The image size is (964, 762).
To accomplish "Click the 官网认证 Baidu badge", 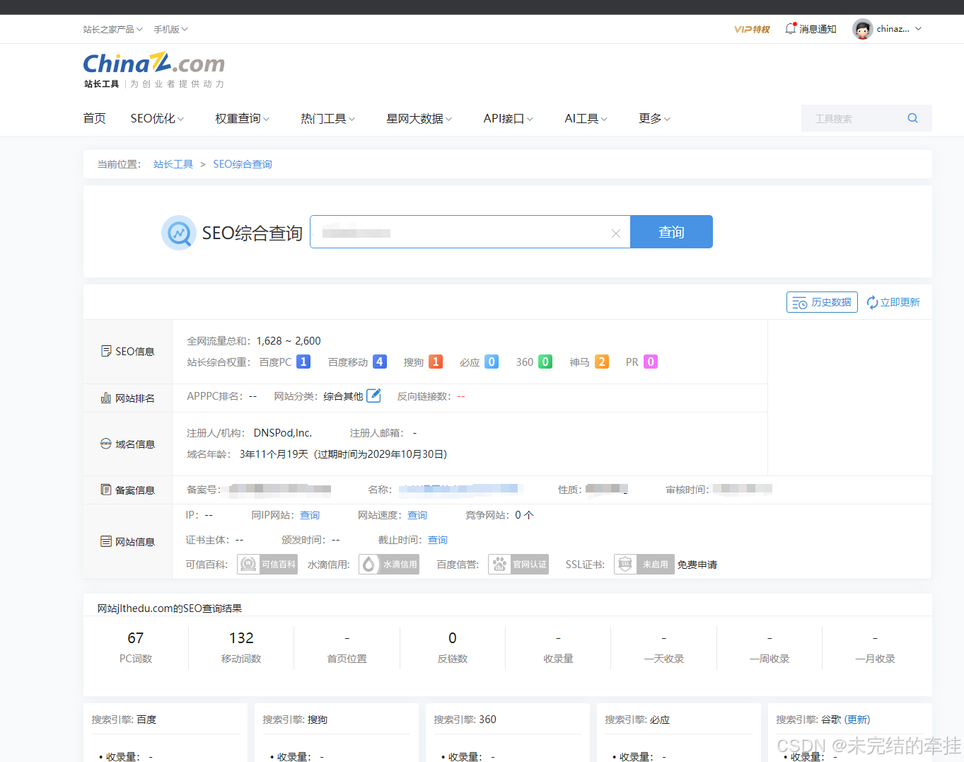I will pos(518,564).
